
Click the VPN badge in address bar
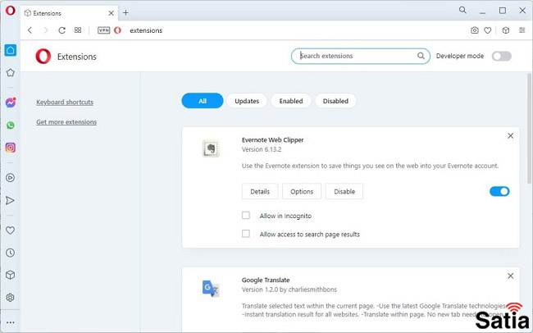pyautogui.click(x=103, y=30)
